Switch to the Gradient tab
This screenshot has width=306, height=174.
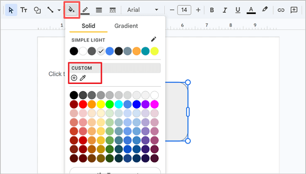(x=126, y=26)
